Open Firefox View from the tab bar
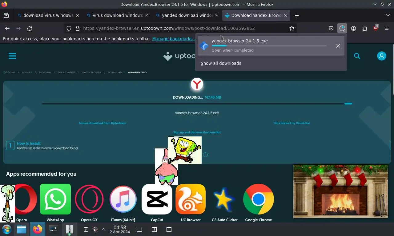Screen dimensions: 394x236 coord(6,15)
